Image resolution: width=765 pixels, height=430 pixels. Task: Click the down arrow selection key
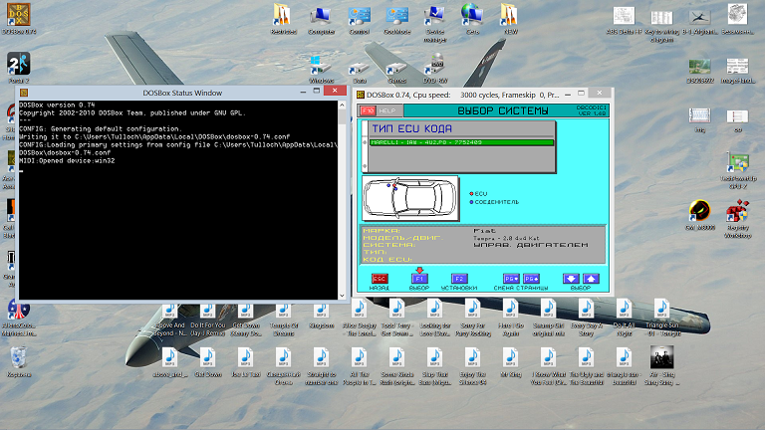tap(571, 280)
